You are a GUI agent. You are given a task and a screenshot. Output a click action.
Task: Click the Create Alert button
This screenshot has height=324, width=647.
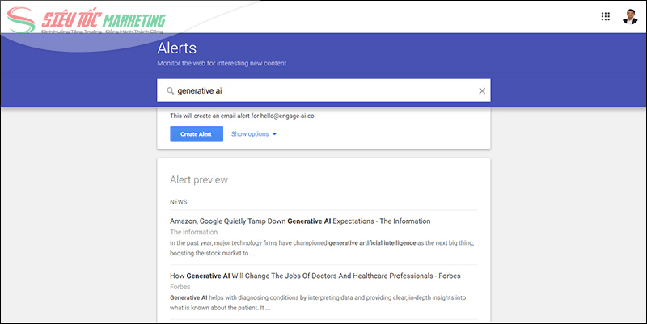point(197,134)
